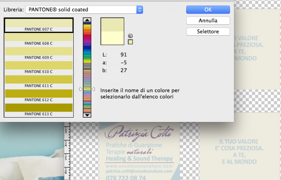The height and width of the screenshot is (180, 281).
Task: Click the vertical color spectrum strip
Action: pyautogui.click(x=87, y=67)
